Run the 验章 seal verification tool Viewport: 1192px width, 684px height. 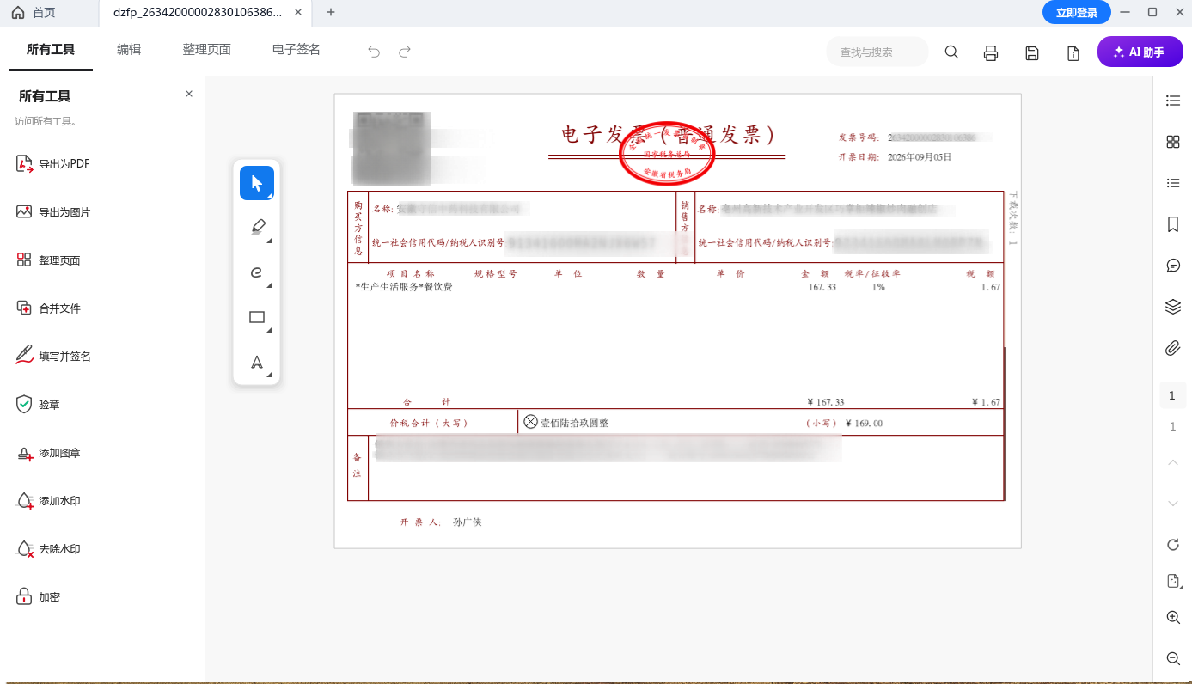39,405
